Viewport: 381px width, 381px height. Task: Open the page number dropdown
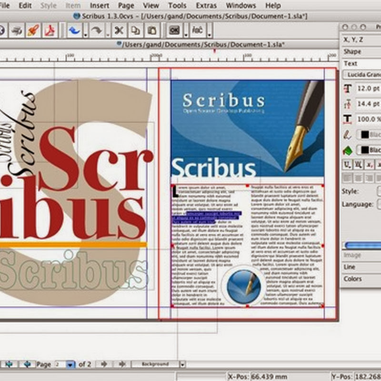click(x=70, y=364)
